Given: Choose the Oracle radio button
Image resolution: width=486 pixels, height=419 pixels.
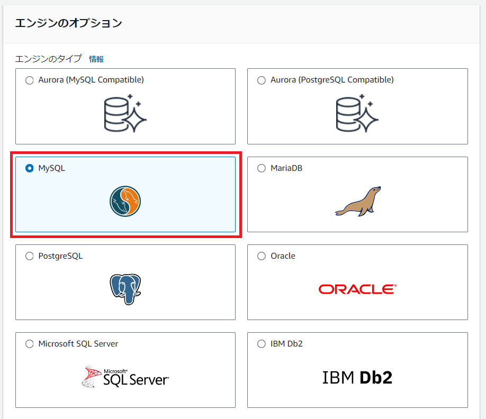Looking at the screenshot, I should coord(262,256).
